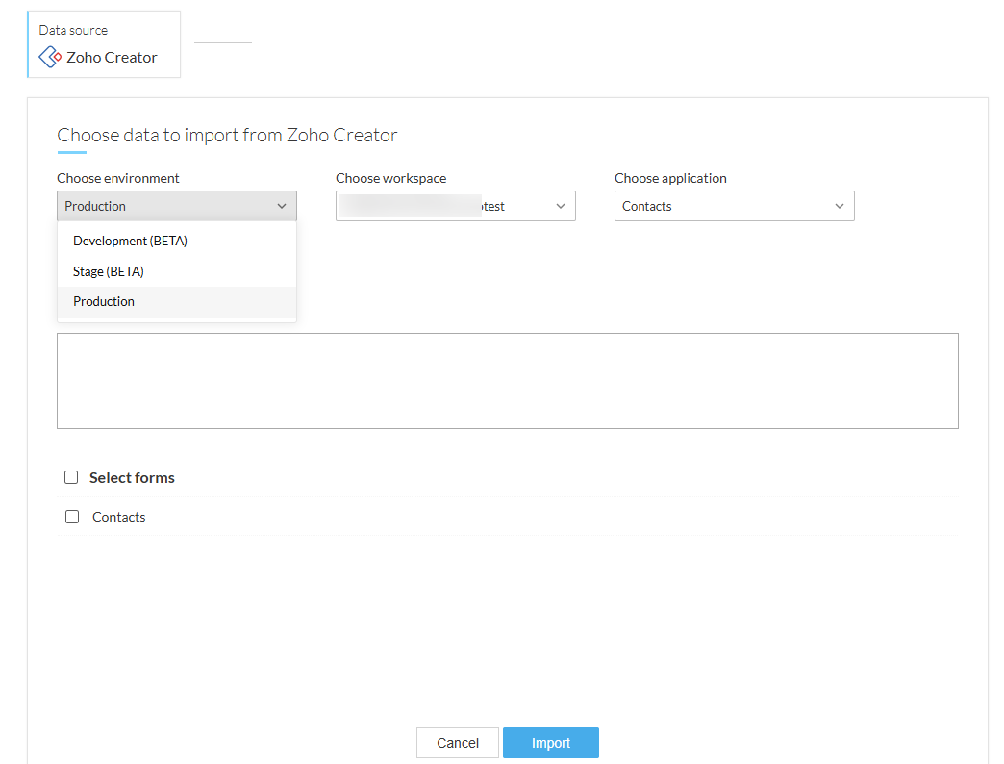Viewport: 1004px width, 764px height.
Task: Select Production in the open environment list
Action: click(104, 301)
